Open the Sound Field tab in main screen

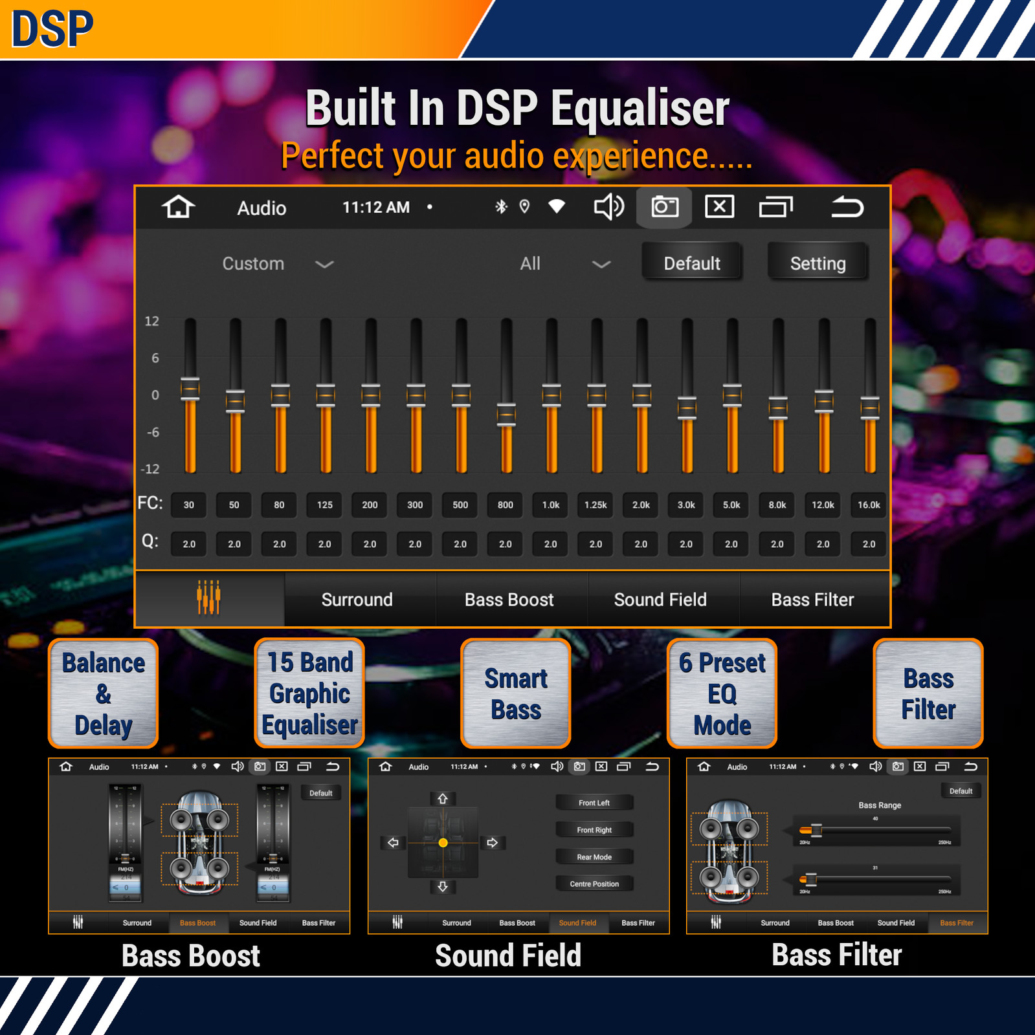(x=660, y=600)
